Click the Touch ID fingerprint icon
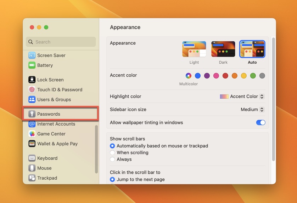 click(32, 89)
